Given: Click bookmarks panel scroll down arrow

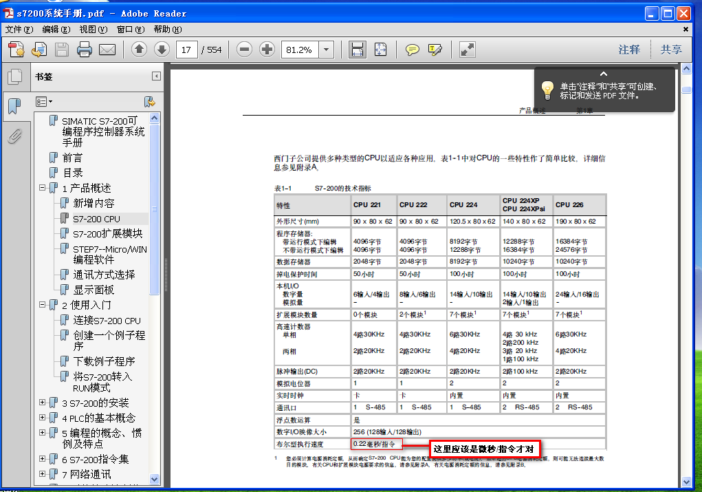Looking at the screenshot, I should coord(154,478).
